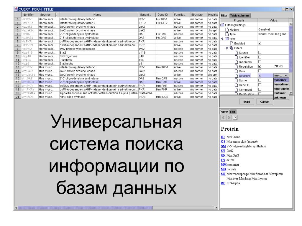
Task: Click the Species column header
Action: click(47, 15)
